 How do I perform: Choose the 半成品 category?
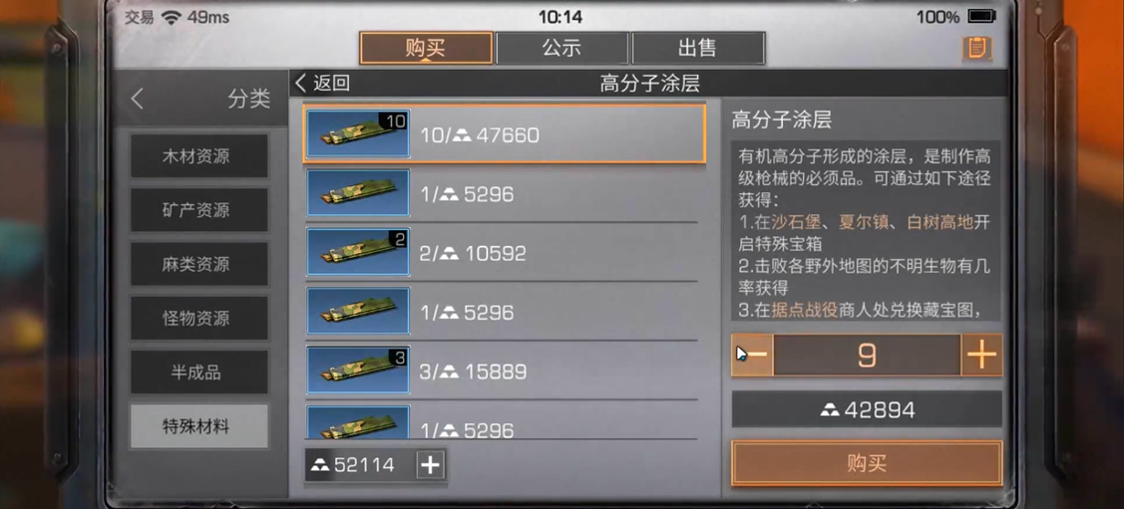click(198, 373)
